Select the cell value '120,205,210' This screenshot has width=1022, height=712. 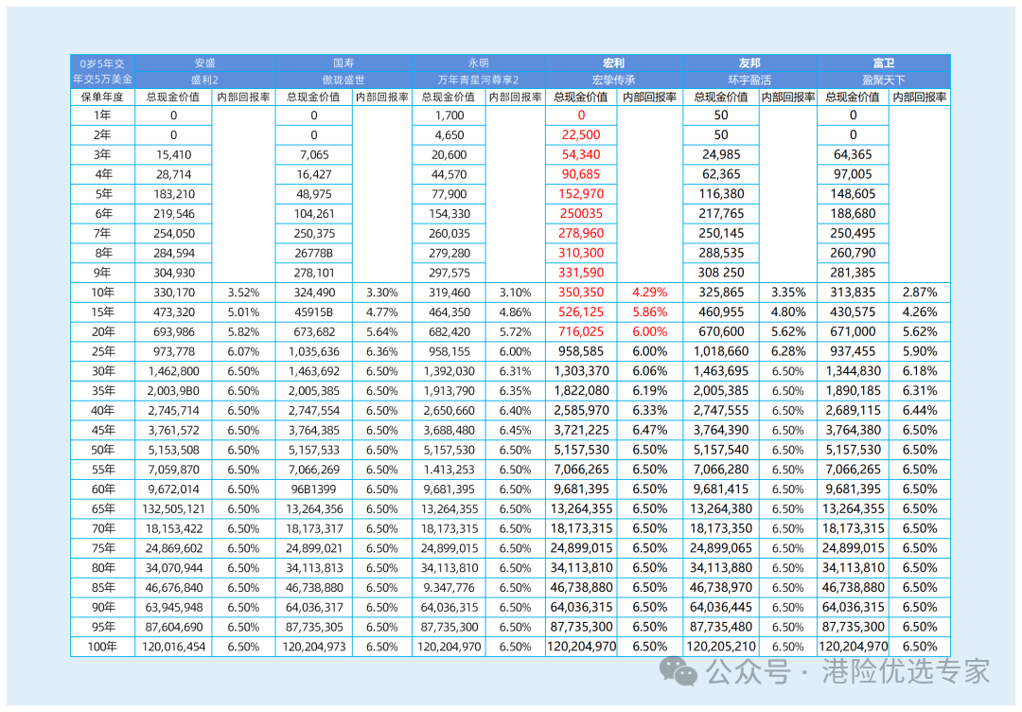coord(721,647)
